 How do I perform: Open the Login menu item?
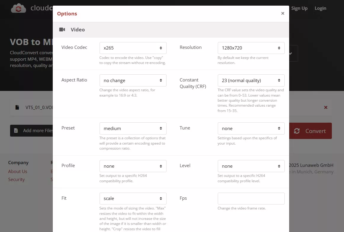coord(320,8)
